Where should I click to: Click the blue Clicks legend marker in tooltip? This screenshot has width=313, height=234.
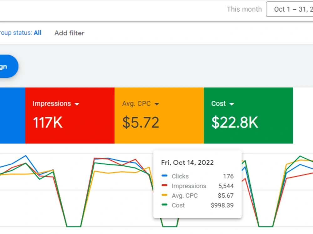pos(164,176)
